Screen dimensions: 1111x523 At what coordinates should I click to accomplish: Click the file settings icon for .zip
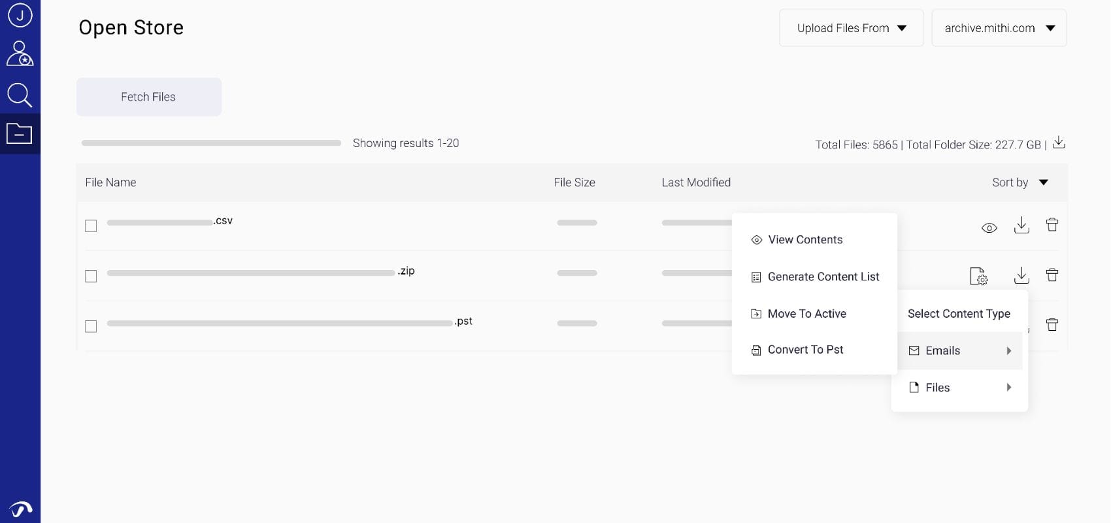coord(978,276)
